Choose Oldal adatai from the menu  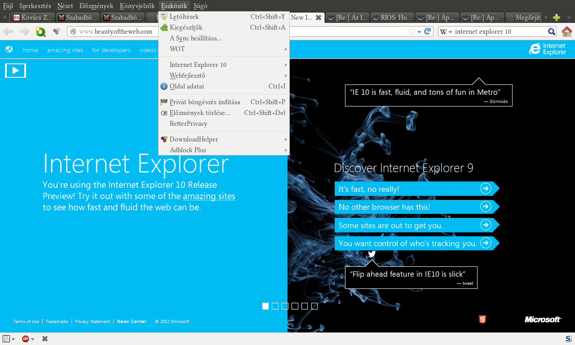coord(224,86)
